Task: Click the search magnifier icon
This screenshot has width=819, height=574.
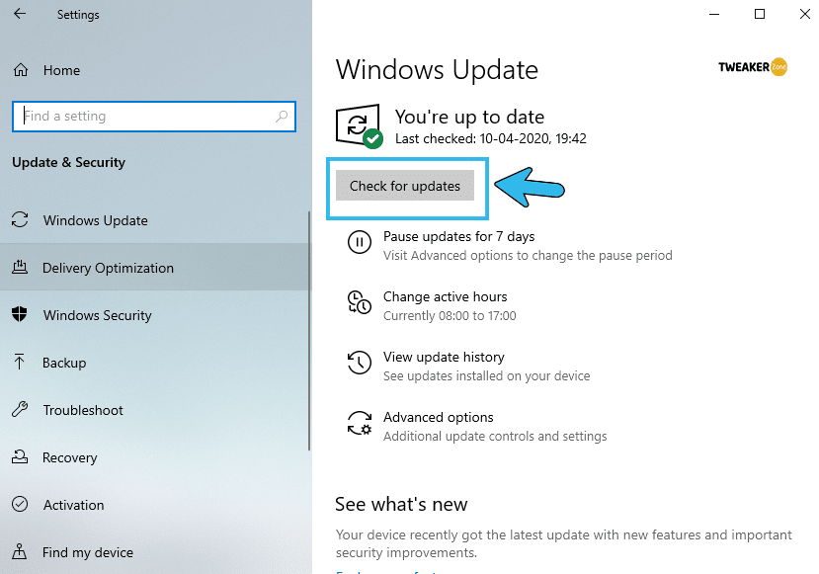Action: pyautogui.click(x=282, y=116)
